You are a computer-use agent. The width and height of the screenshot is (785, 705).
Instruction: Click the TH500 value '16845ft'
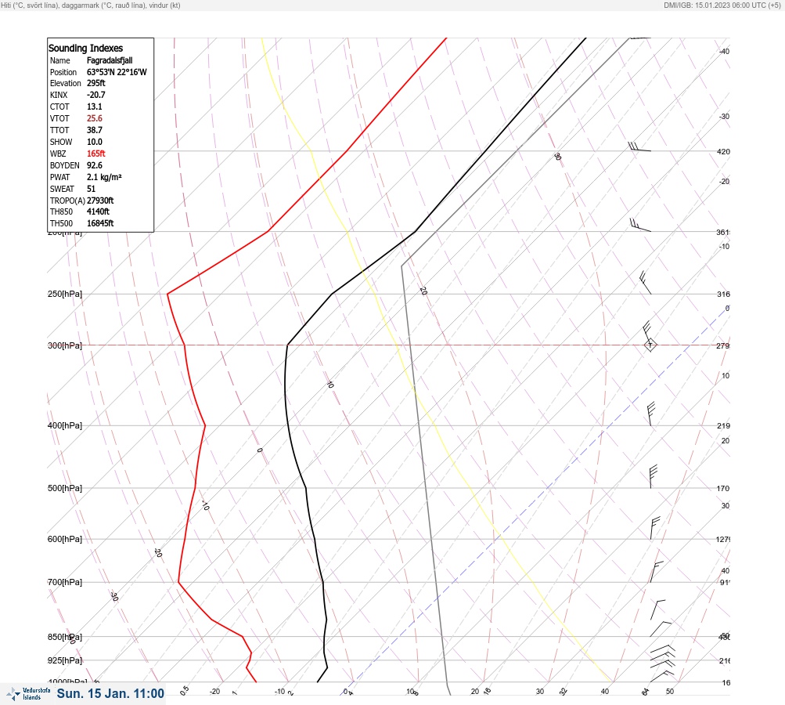click(x=100, y=223)
